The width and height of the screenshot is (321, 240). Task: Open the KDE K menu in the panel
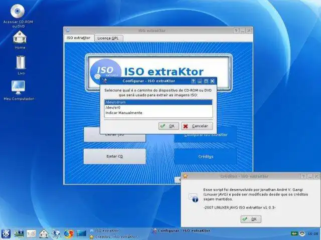(6, 234)
